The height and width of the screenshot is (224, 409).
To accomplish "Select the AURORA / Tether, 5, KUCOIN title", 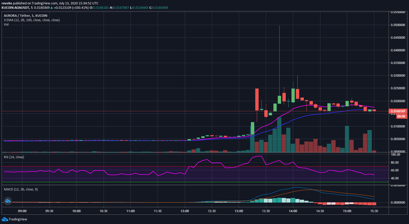I will pos(26,16).
